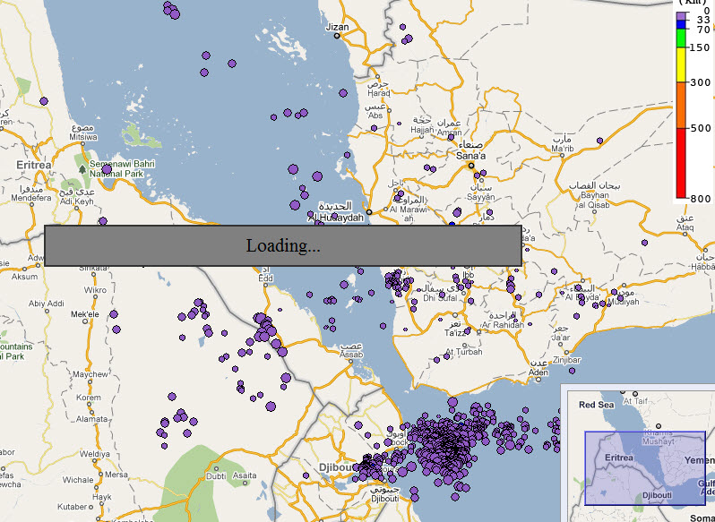Click the Mendefera label
The image size is (715, 522).
pyautogui.click(x=31, y=198)
